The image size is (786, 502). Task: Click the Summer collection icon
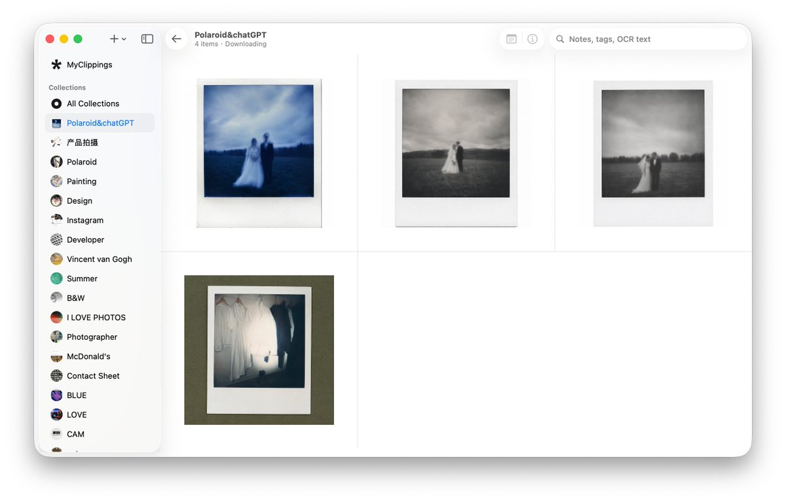(x=56, y=279)
